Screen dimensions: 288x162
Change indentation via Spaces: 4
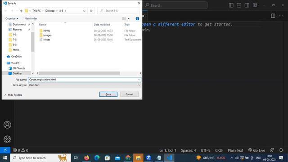(x=188, y=150)
